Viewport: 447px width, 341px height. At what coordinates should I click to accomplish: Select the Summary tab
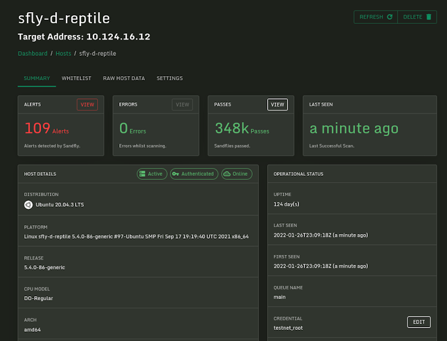pyautogui.click(x=37, y=79)
